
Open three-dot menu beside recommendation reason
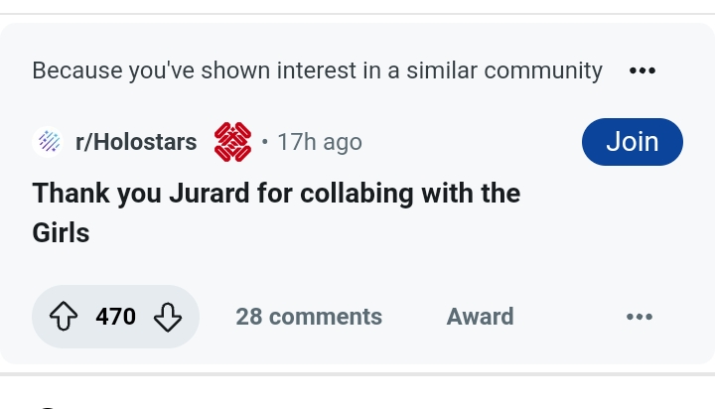coord(643,70)
